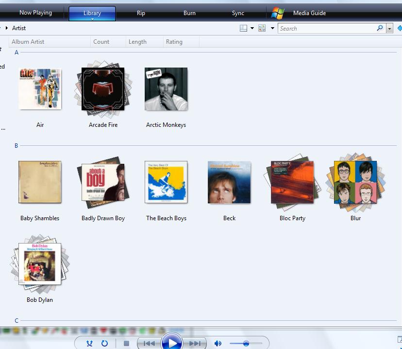Stop playback with the square button
Screen dimensions: 402x349
click(126, 343)
